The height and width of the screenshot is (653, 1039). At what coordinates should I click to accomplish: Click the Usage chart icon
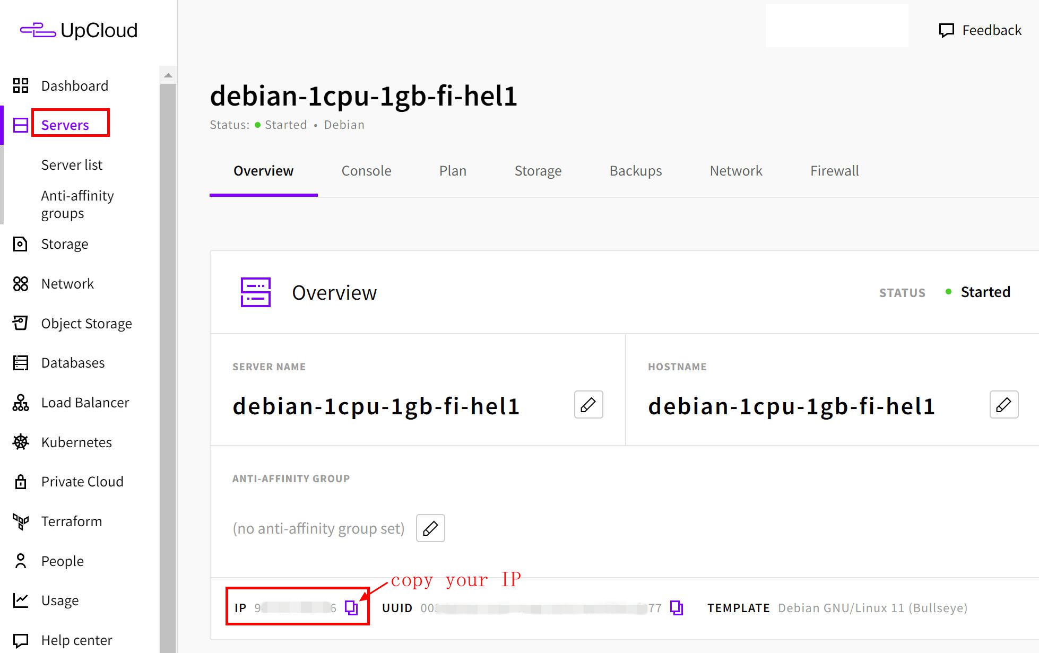point(21,600)
